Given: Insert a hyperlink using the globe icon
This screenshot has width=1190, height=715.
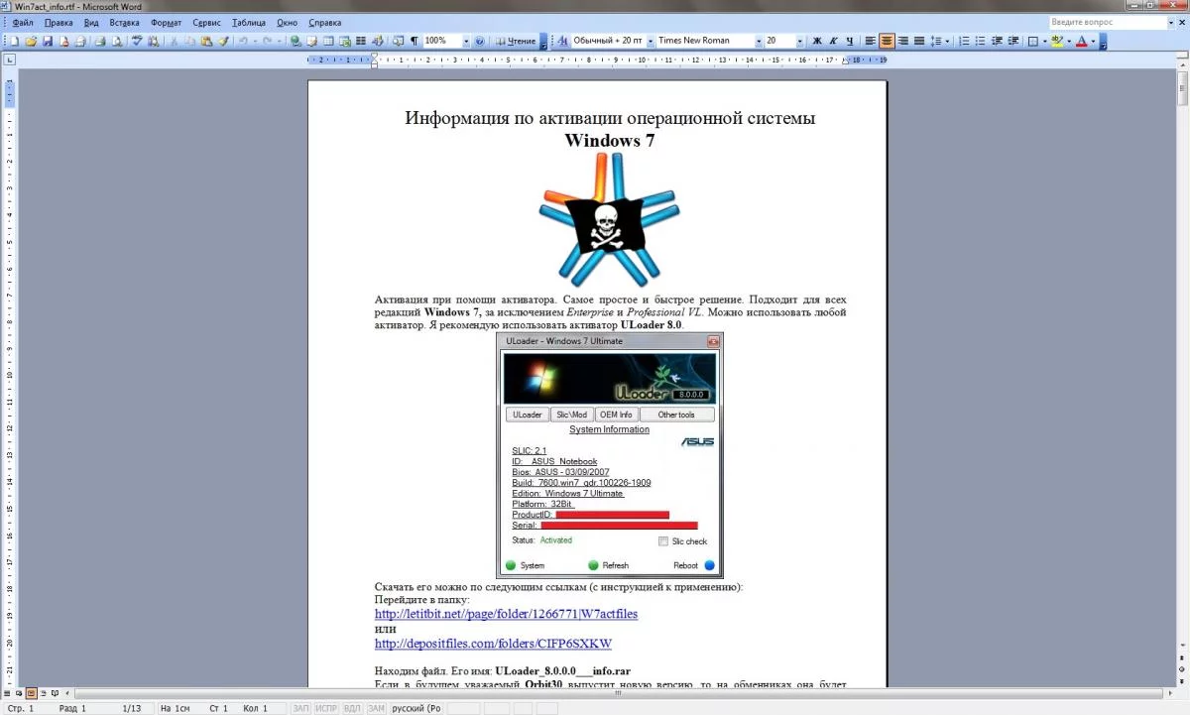Looking at the screenshot, I should tap(295, 41).
